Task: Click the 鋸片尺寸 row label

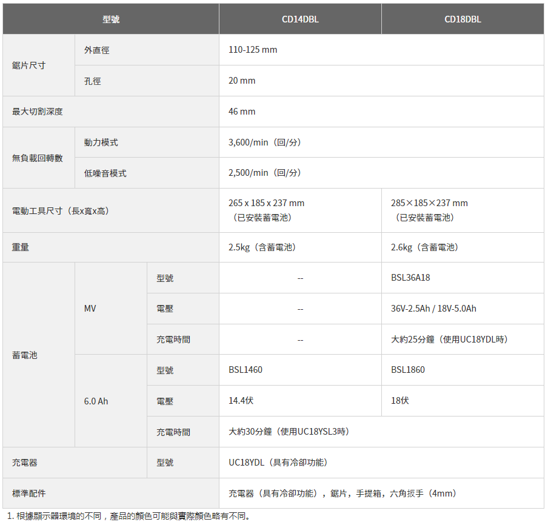Action: tap(28, 65)
